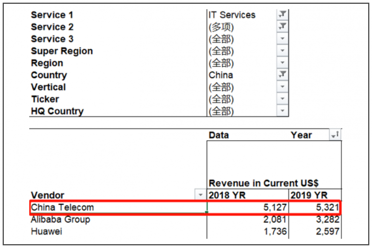
Task: Select the Region label cell
Action: pyautogui.click(x=47, y=63)
